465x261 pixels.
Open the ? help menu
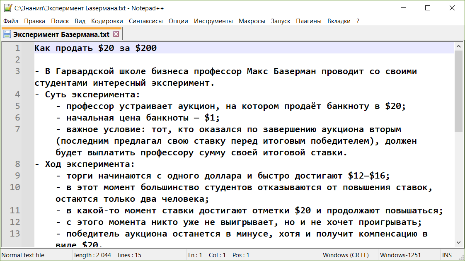[x=358, y=21]
